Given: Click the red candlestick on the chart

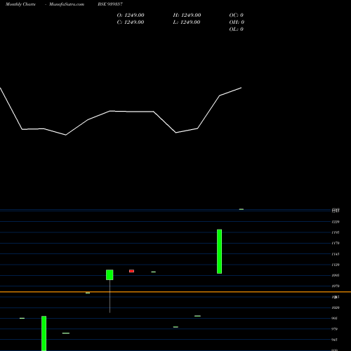Looking at the screenshot, I should 131,271.
